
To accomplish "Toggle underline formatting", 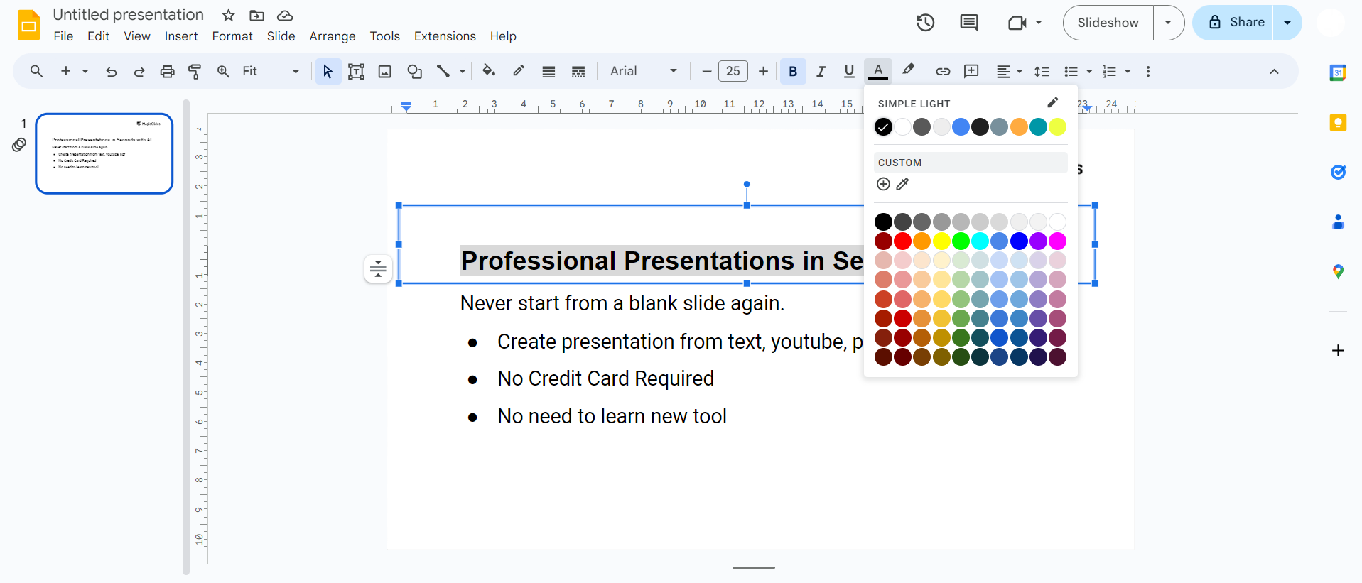I will click(x=849, y=71).
